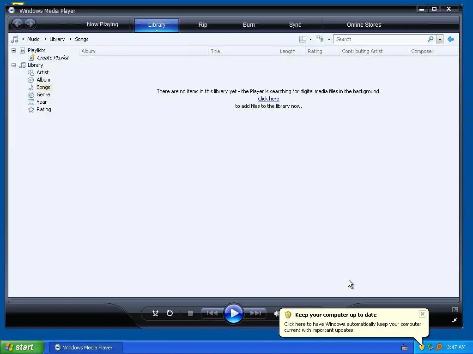Click the blue arrow list pane icon

451,39
